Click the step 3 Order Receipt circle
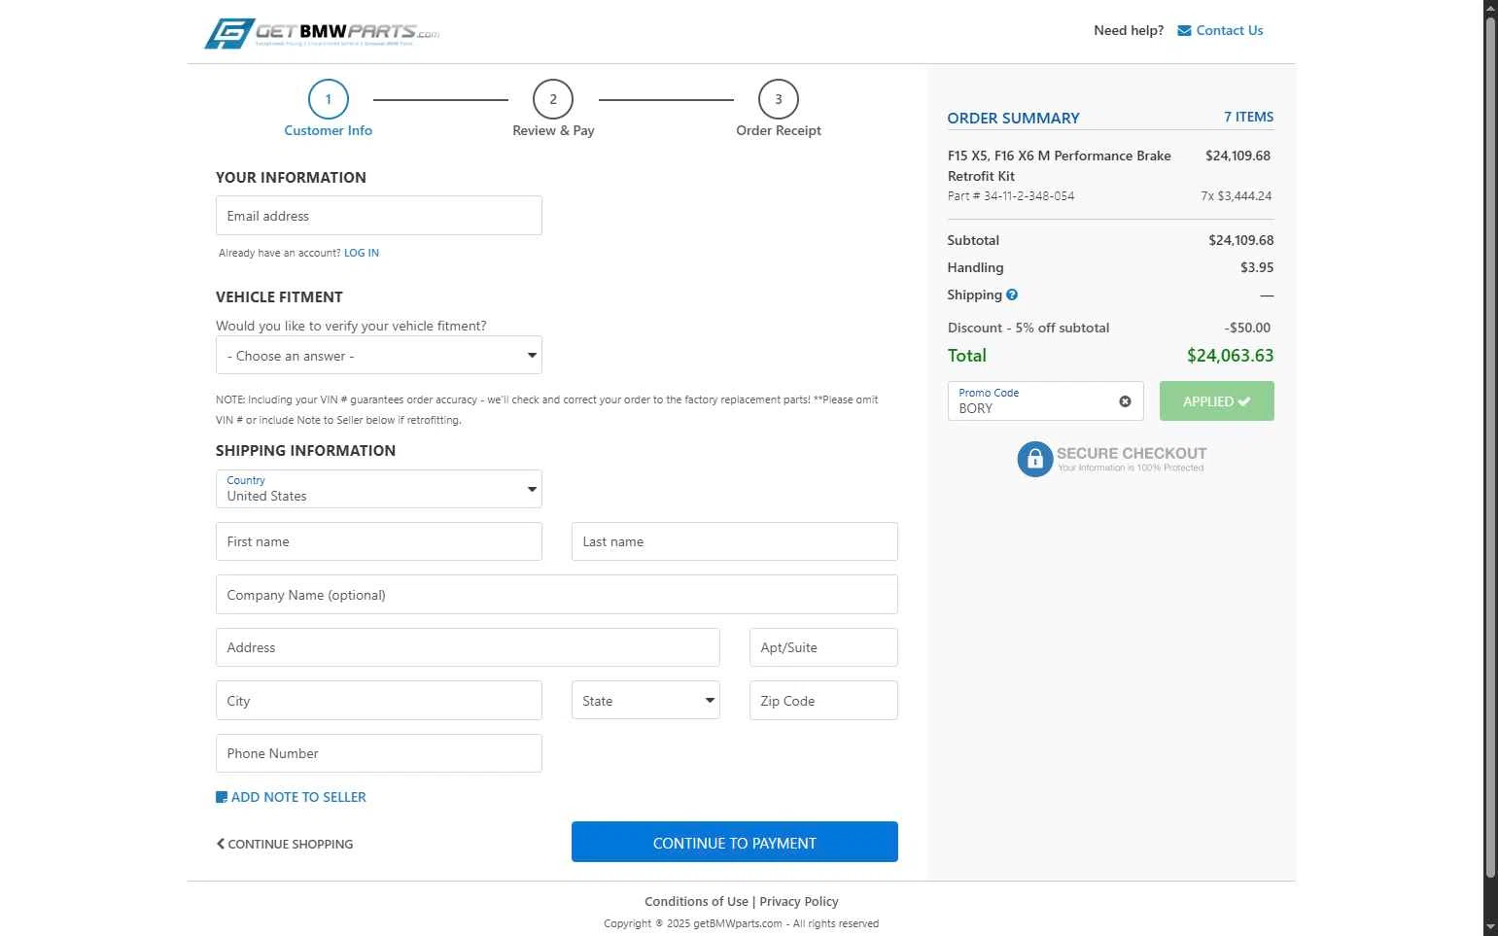The height and width of the screenshot is (936, 1498). coord(778,99)
